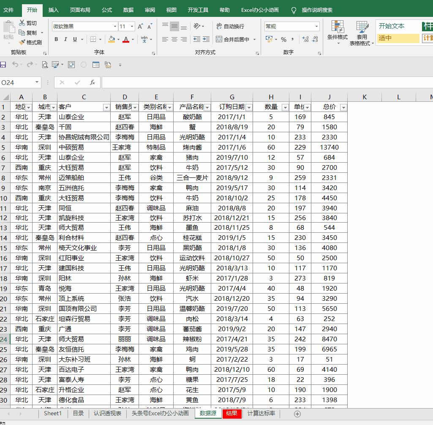The image size is (433, 425).
Task: Click the percent style icon
Action: click(283, 39)
